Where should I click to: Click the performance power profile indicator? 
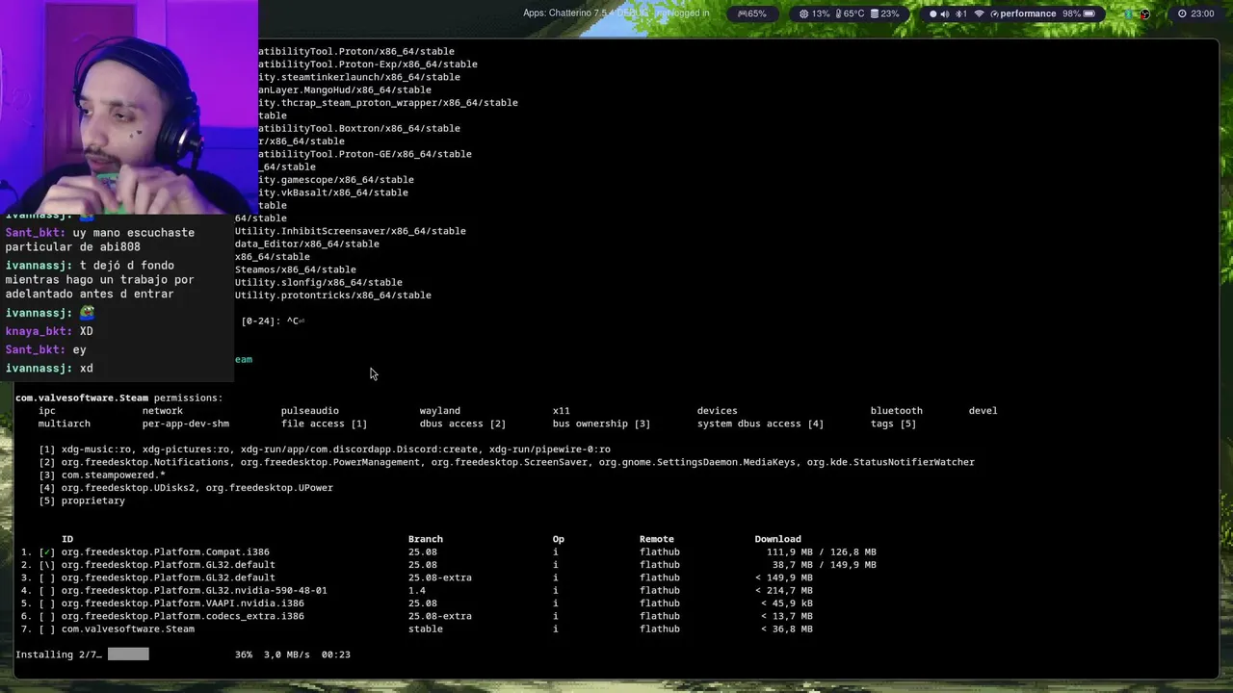[1023, 13]
